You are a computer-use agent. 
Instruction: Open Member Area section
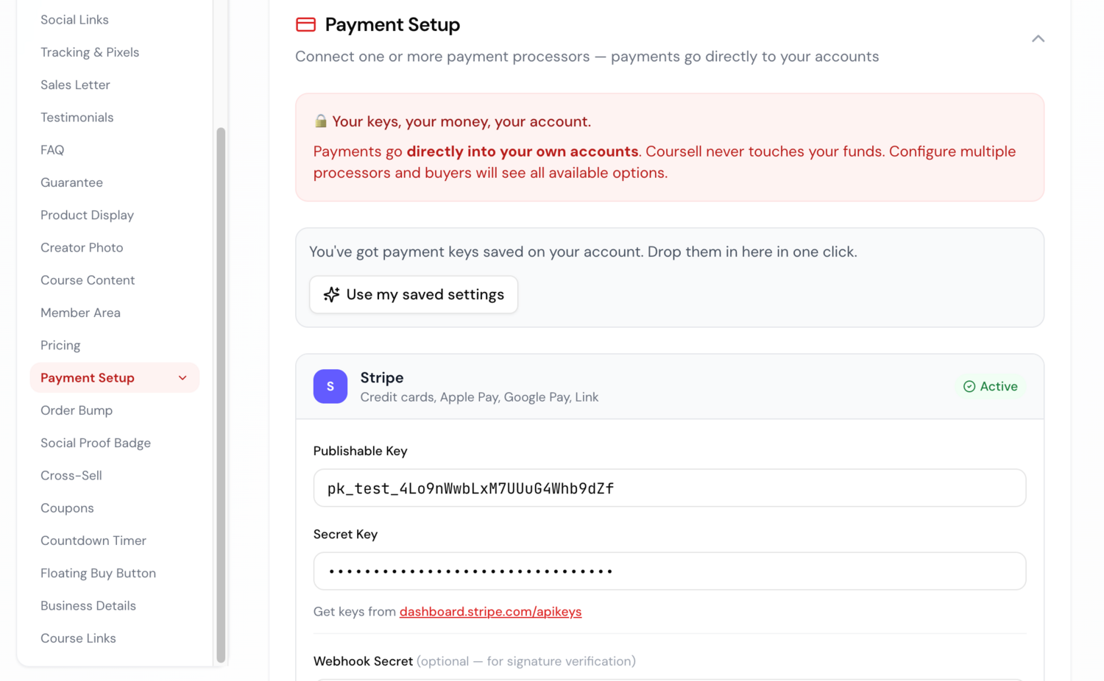80,313
